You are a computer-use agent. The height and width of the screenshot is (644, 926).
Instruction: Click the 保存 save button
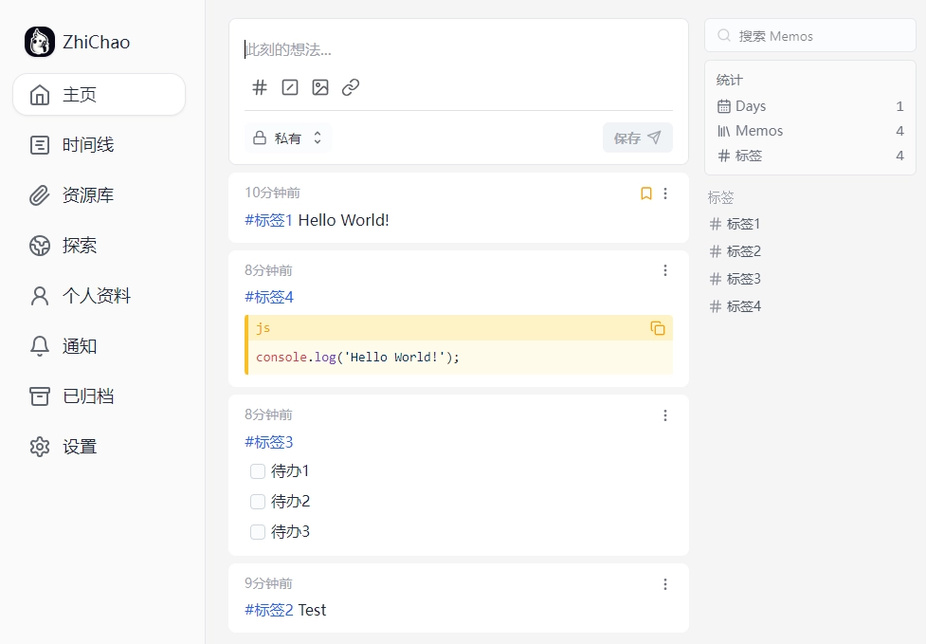point(637,138)
